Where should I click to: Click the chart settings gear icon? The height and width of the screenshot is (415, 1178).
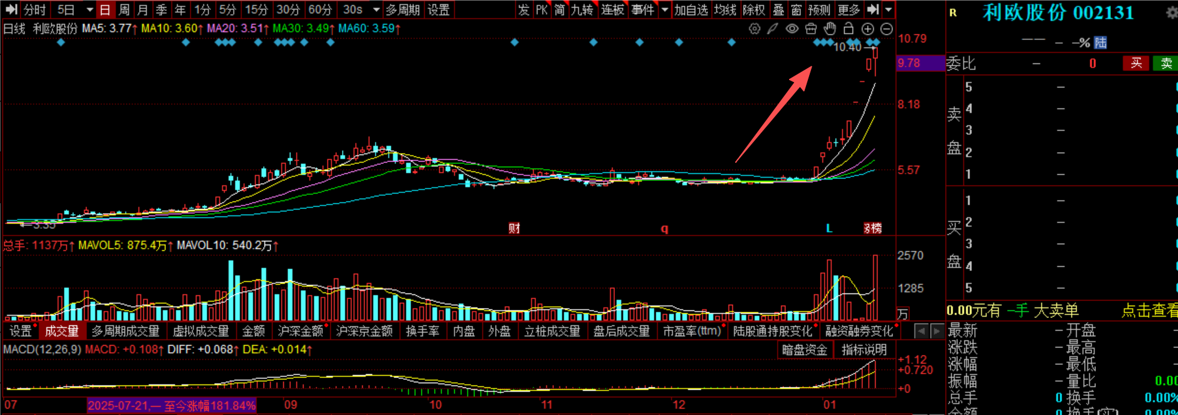pos(755,29)
